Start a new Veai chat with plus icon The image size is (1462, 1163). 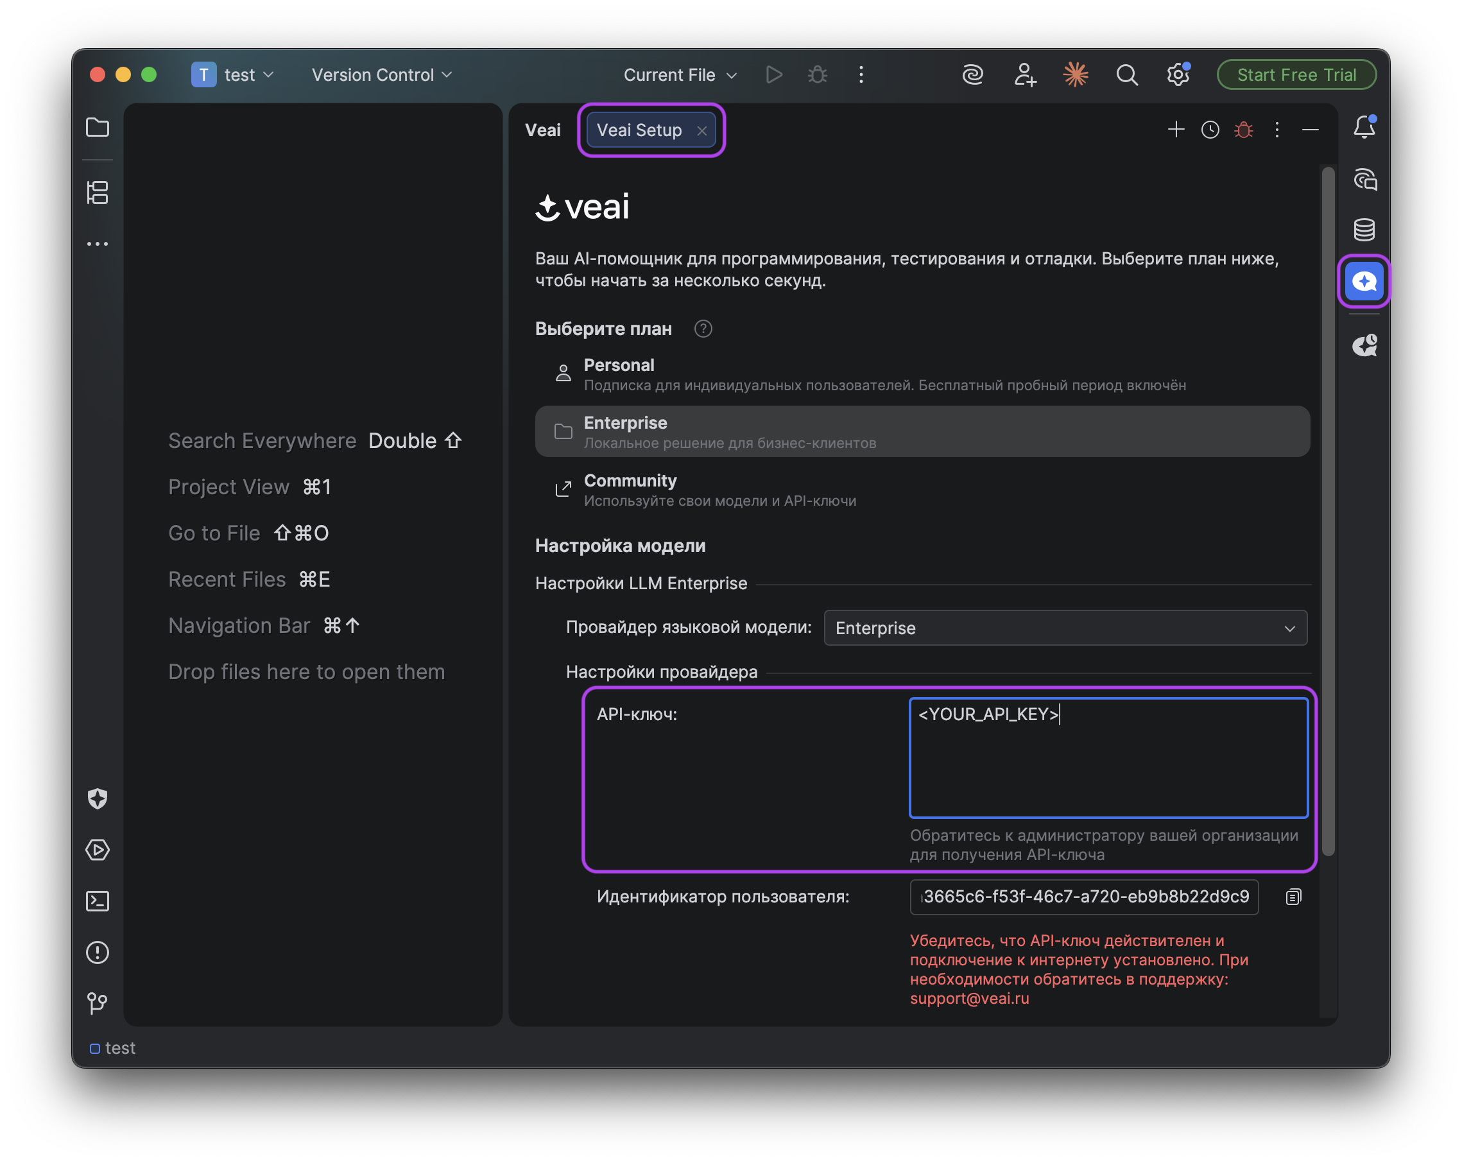point(1176,129)
